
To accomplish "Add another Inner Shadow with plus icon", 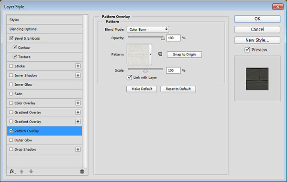I will pyautogui.click(x=78, y=75).
